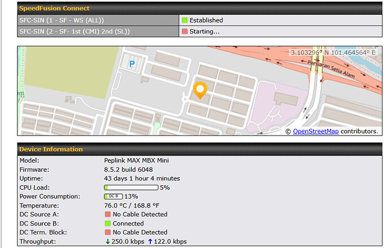Viewport: 390px width, 248px height.
Task: Click the CPU Load: label
Action: point(34,188)
